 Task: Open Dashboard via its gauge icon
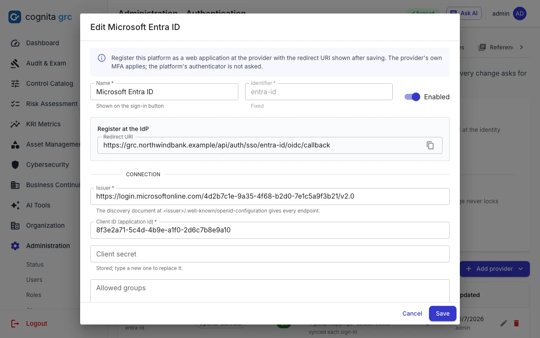tap(15, 43)
